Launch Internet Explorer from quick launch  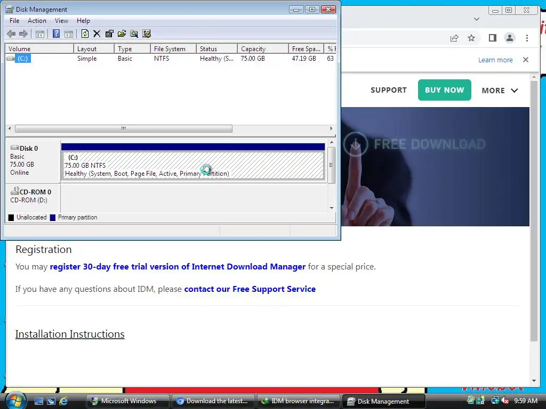63,401
